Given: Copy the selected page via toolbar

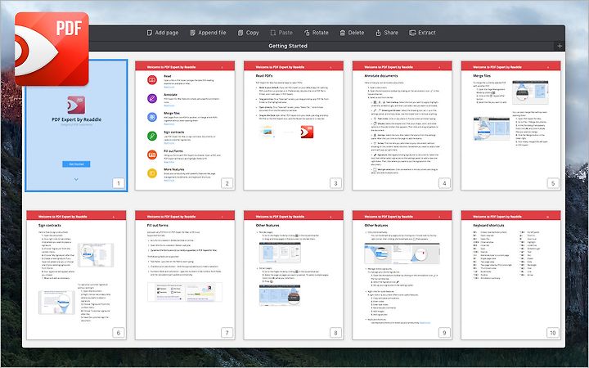Looking at the screenshot, I should click(248, 33).
